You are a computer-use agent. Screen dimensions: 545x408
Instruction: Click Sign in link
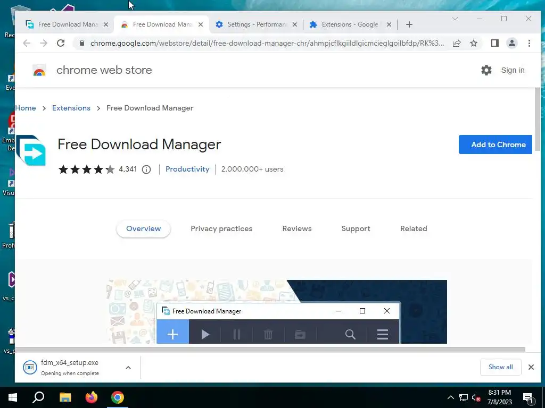513,70
